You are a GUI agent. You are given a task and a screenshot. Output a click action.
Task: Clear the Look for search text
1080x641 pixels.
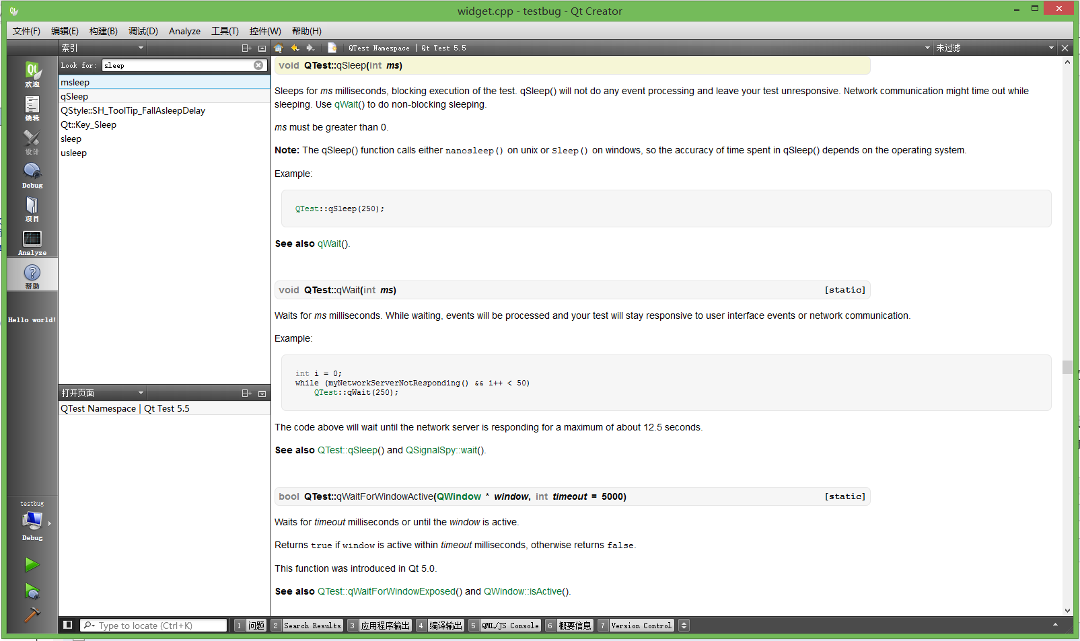pos(258,65)
